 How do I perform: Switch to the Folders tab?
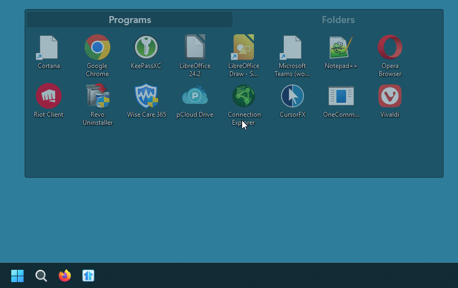point(338,20)
